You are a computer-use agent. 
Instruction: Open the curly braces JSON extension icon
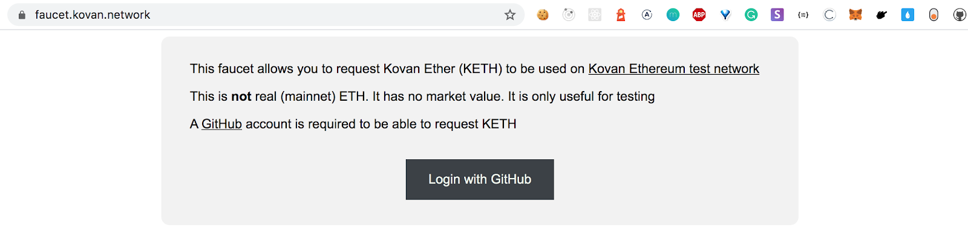(x=803, y=15)
